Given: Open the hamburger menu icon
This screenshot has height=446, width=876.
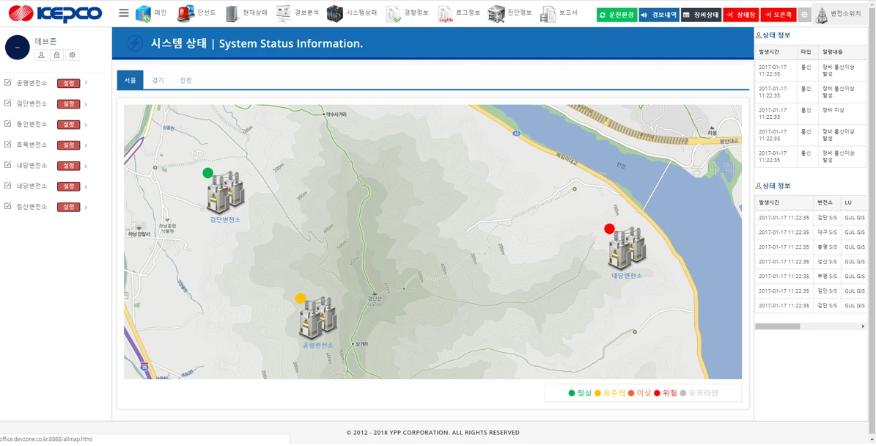Looking at the screenshot, I should coord(124,13).
